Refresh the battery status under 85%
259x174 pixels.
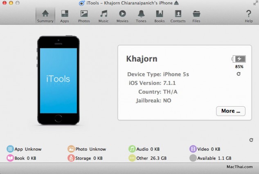click(x=239, y=74)
